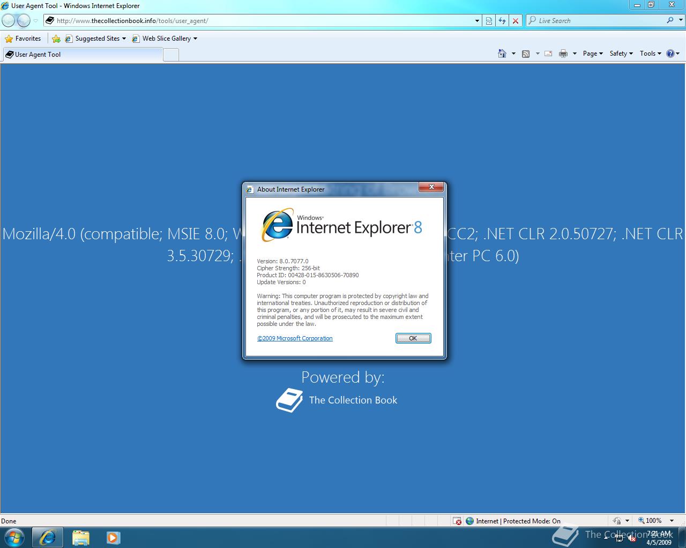This screenshot has width=686, height=548.
Task: Open Windows Explorer from the taskbar
Action: [x=81, y=538]
